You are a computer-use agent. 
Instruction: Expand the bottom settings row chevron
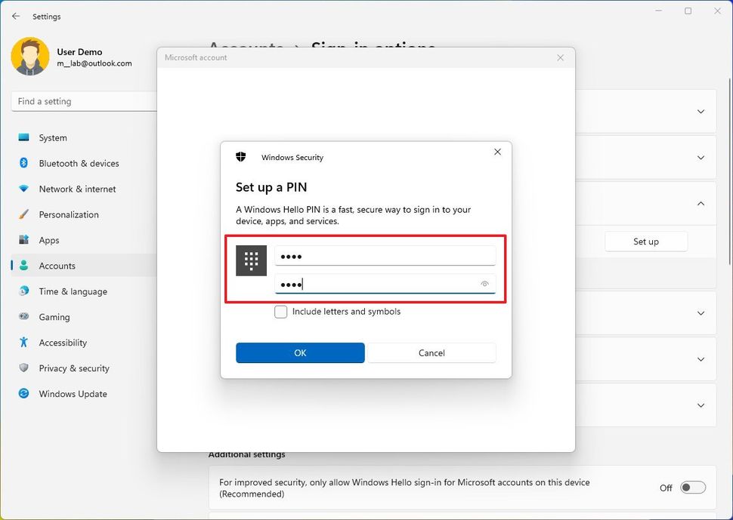700,405
